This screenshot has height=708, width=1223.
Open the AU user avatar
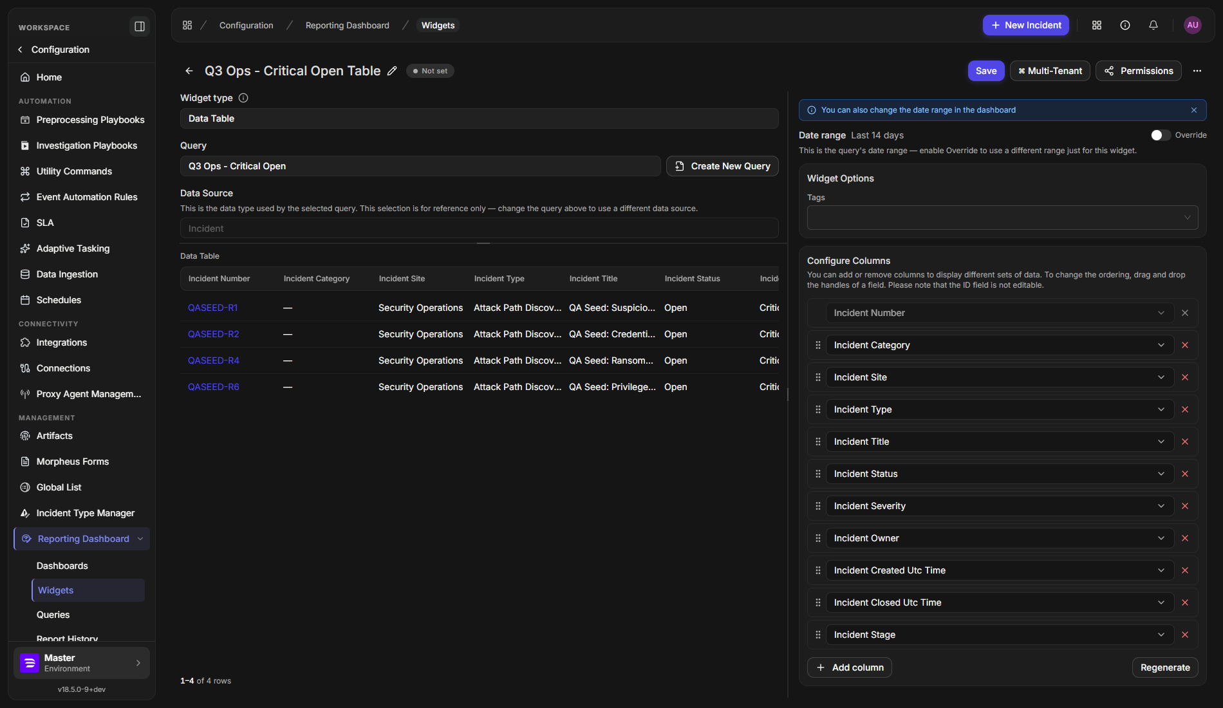1193,25
